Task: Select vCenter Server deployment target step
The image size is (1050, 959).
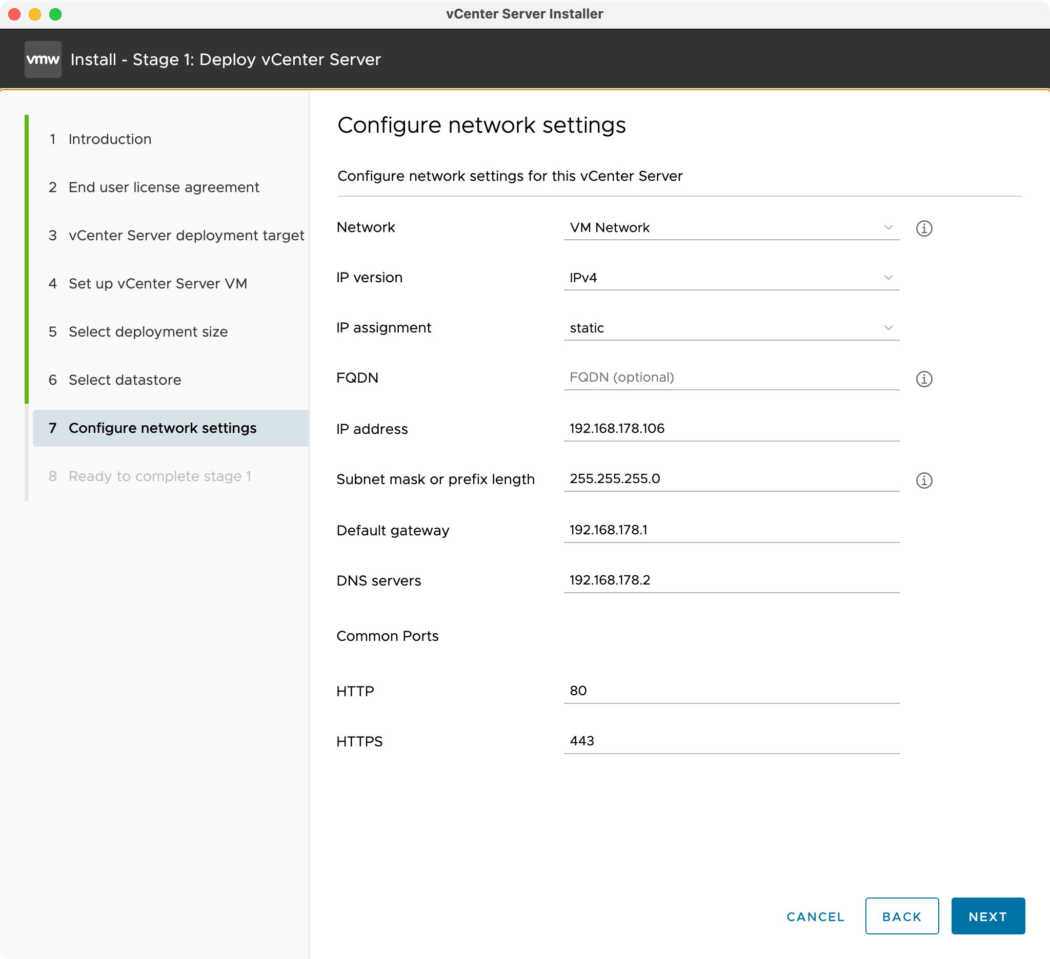Action: (186, 235)
